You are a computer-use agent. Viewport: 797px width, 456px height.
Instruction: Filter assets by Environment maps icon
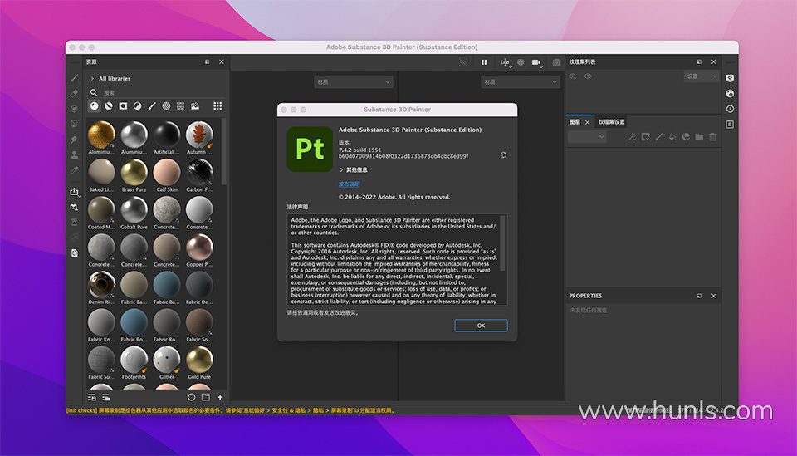(x=194, y=105)
